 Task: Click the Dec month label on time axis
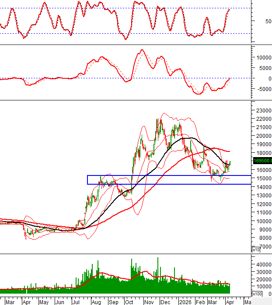click(165, 302)
